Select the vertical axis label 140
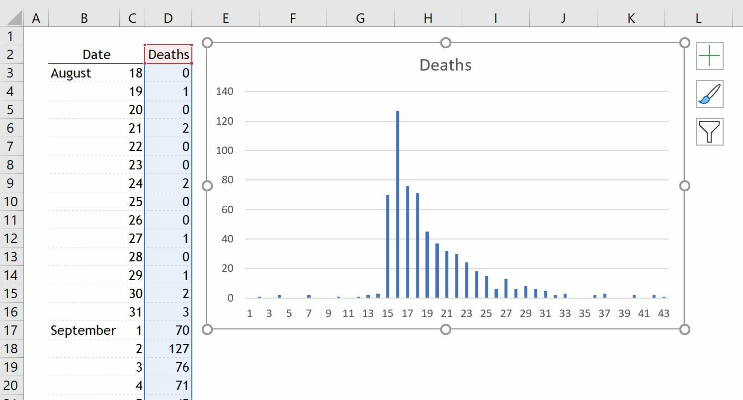Screen dimensions: 743x400 click(x=225, y=91)
